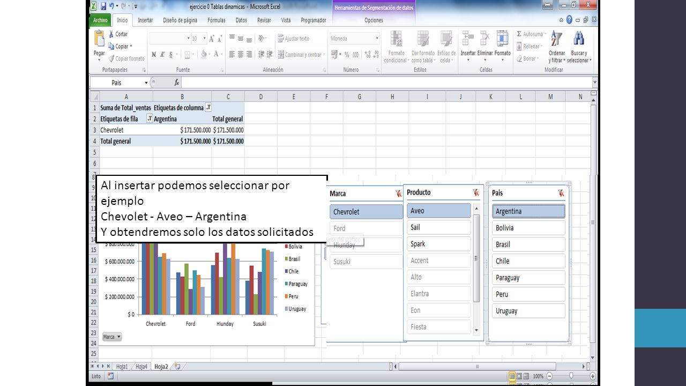
Task: Open Buscar y seleccionar binoculars
Action: pos(579,47)
